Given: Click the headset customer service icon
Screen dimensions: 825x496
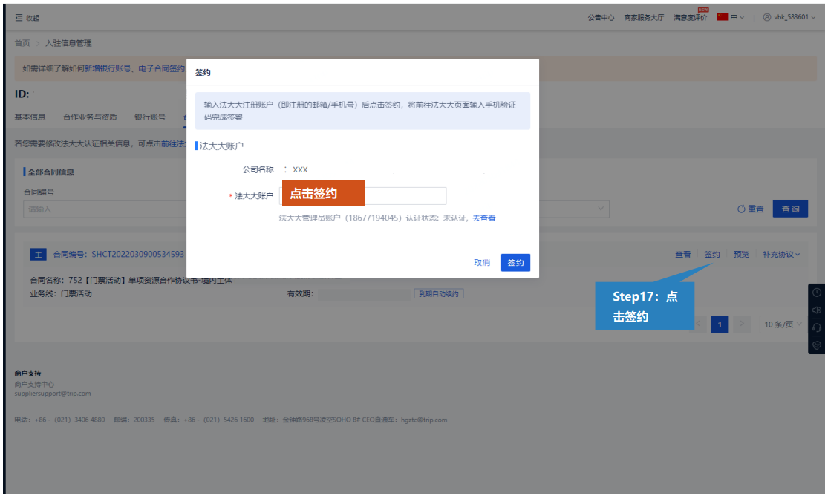Looking at the screenshot, I should [817, 327].
